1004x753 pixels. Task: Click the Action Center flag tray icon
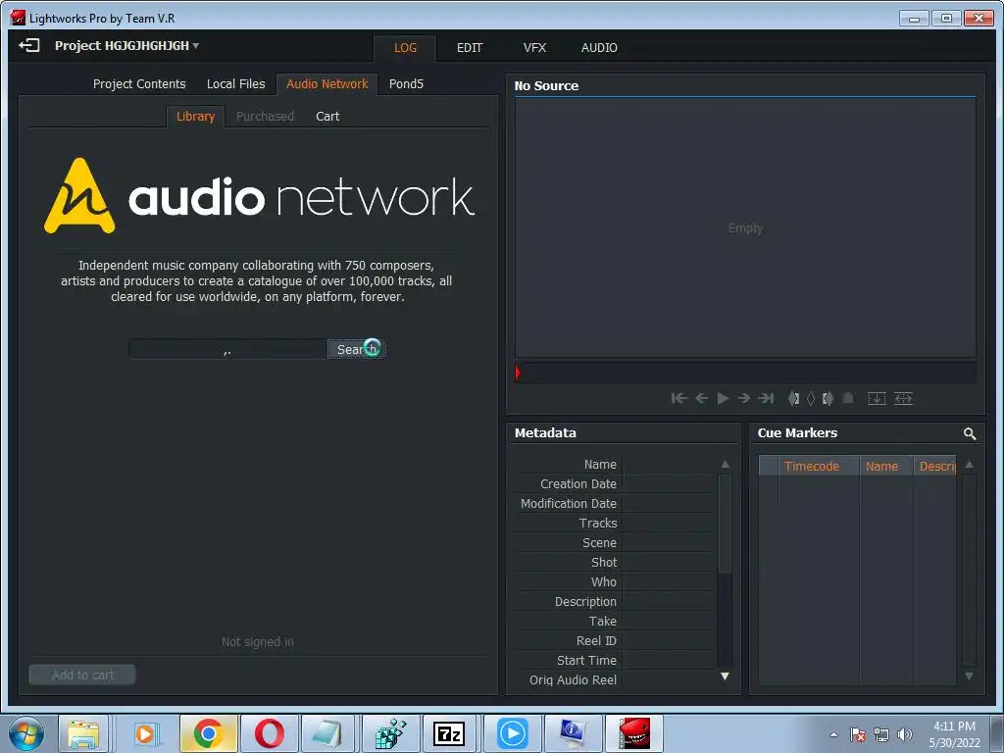pos(857,734)
